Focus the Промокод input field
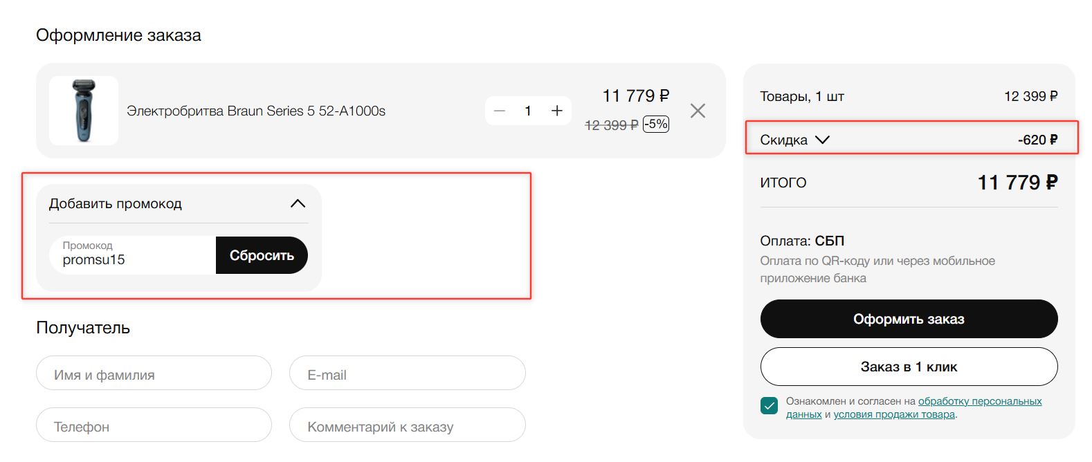The width and height of the screenshot is (1092, 462). (133, 255)
